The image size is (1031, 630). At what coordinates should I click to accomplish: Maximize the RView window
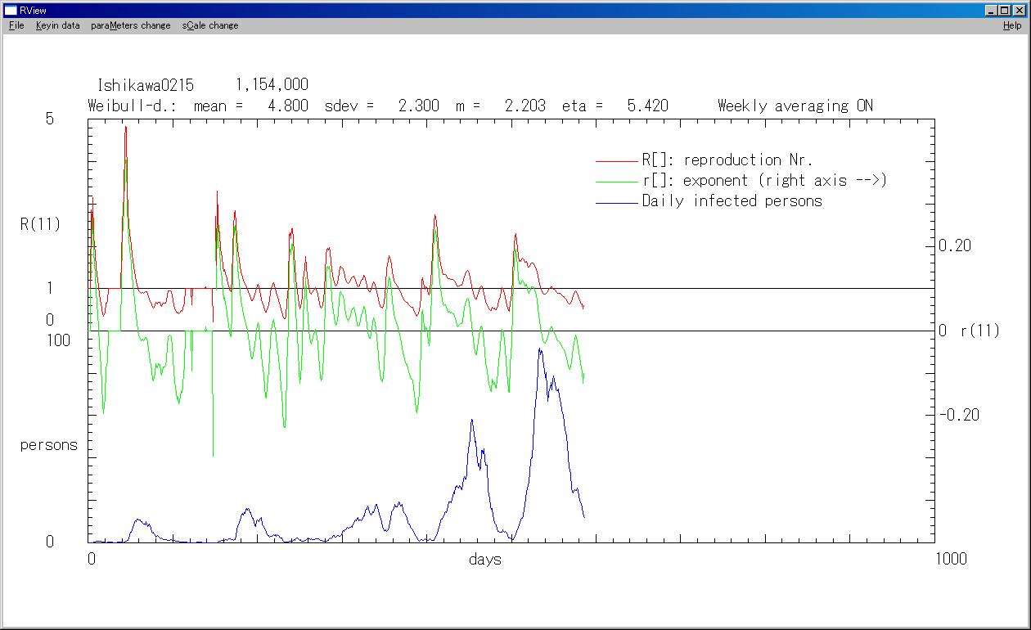(x=1005, y=10)
